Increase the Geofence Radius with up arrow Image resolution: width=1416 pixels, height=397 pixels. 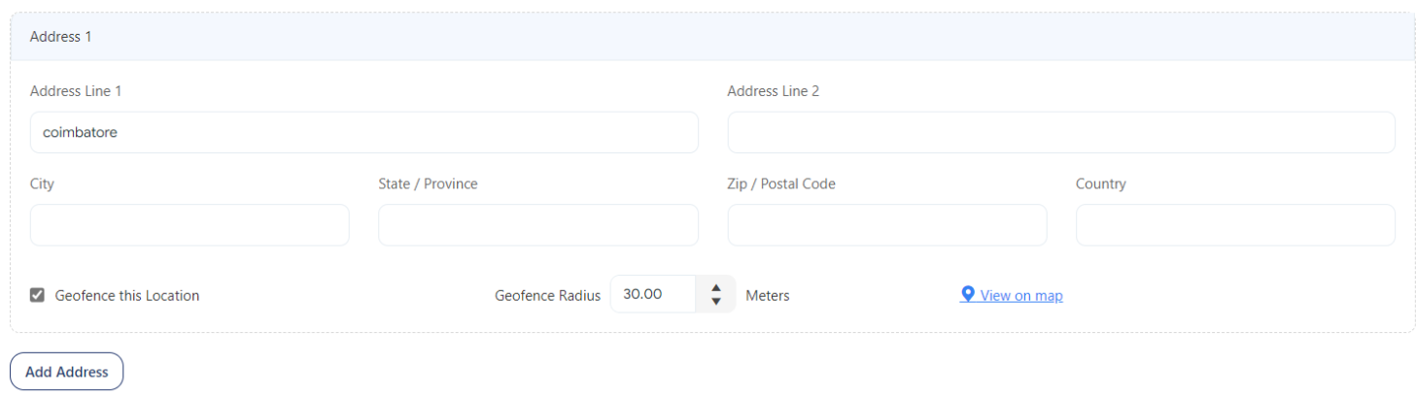[716, 287]
